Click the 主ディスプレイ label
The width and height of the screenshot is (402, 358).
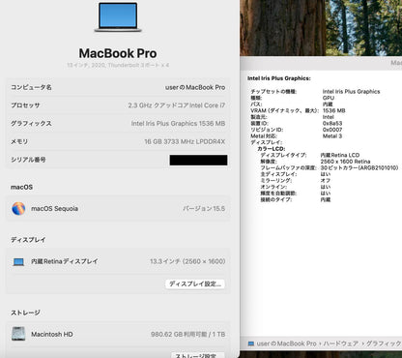[278, 174]
